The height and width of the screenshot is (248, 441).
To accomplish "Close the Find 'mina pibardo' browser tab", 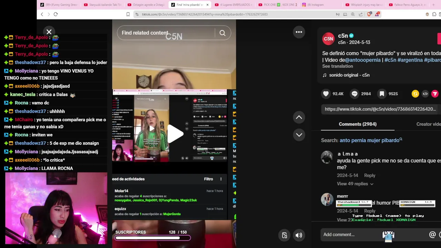I will [x=207, y=5].
